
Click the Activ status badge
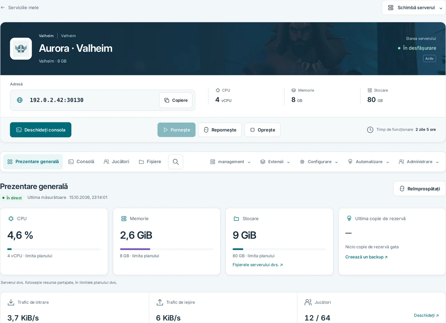(429, 59)
